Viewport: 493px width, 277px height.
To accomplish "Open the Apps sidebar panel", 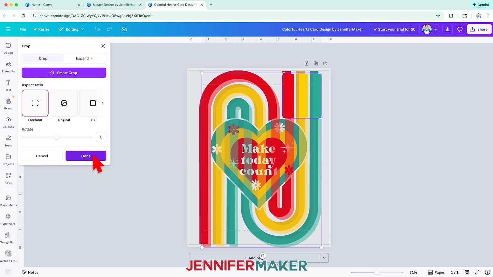I will (8, 178).
